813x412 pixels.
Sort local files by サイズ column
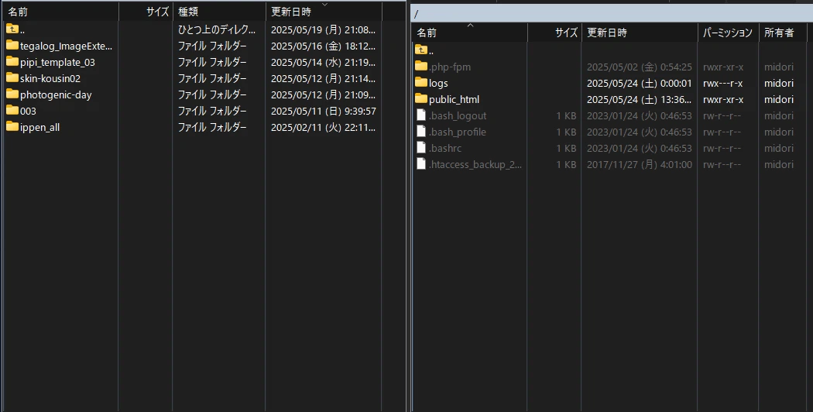[x=146, y=12]
